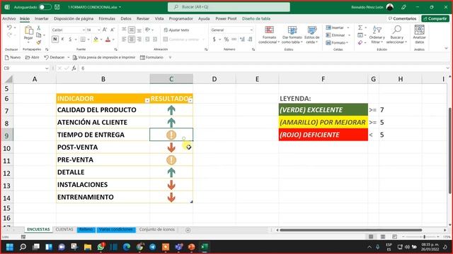The height and width of the screenshot is (254, 453).
Task: Click the Autosuma sigma icon
Action: (360, 28)
